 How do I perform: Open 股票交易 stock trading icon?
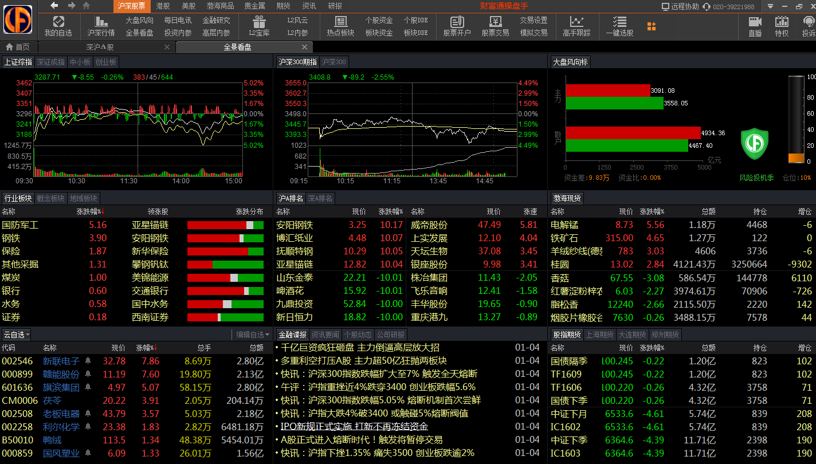coord(496,22)
